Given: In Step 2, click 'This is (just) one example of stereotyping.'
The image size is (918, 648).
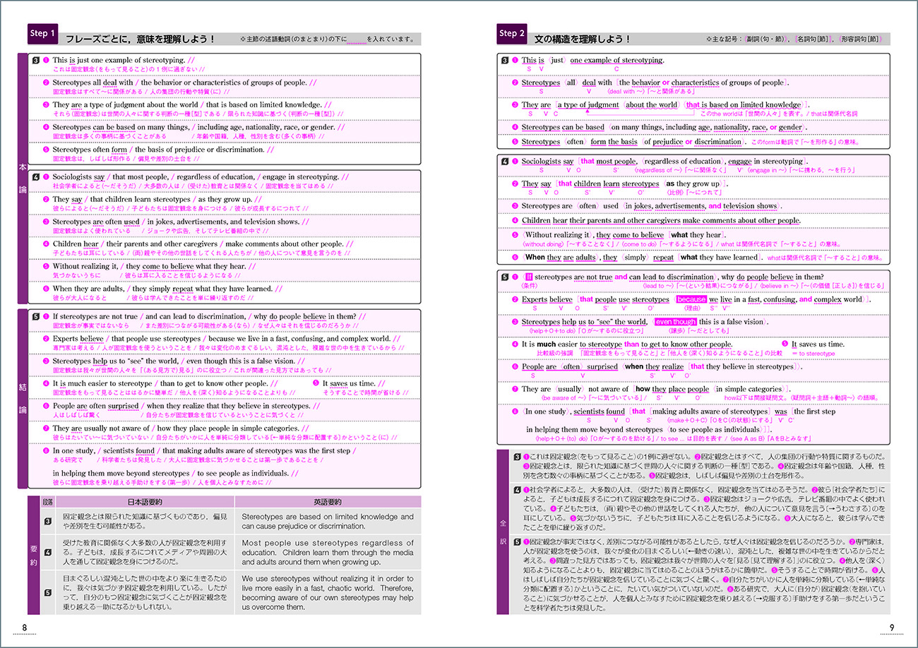Looking at the screenshot, I should point(592,61).
